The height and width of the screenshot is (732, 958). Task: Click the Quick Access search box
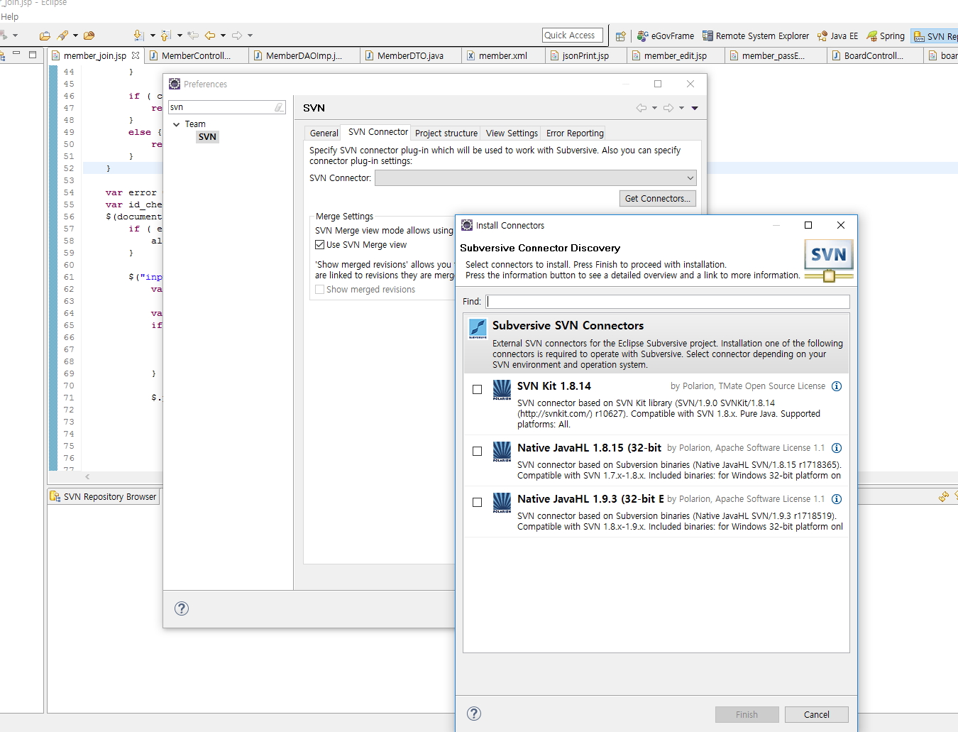pyautogui.click(x=572, y=35)
